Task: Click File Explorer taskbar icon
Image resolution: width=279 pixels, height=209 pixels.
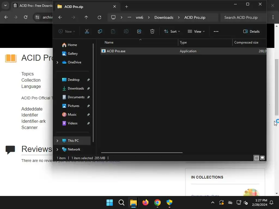Action: [134, 202]
